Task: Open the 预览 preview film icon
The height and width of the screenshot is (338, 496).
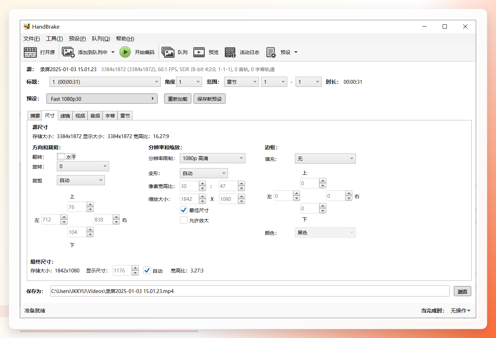Action: [x=199, y=52]
